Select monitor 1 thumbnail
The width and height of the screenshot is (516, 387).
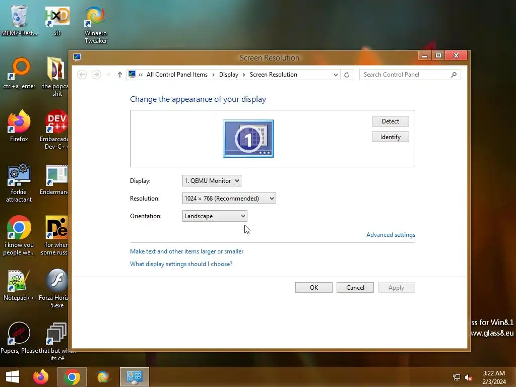click(248, 139)
